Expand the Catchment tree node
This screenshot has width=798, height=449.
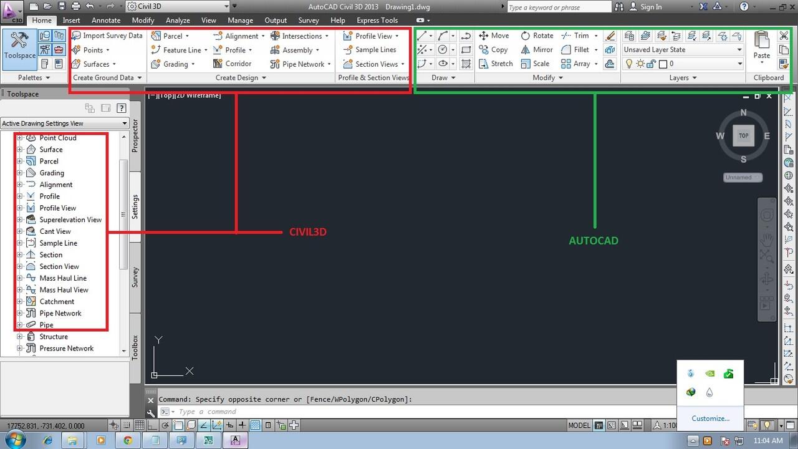tap(19, 301)
